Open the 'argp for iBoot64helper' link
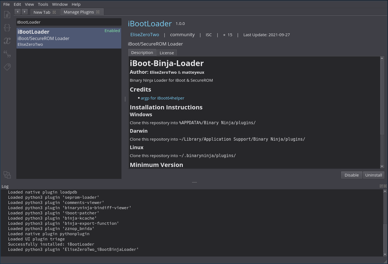This screenshot has height=264, width=388. coord(162,98)
